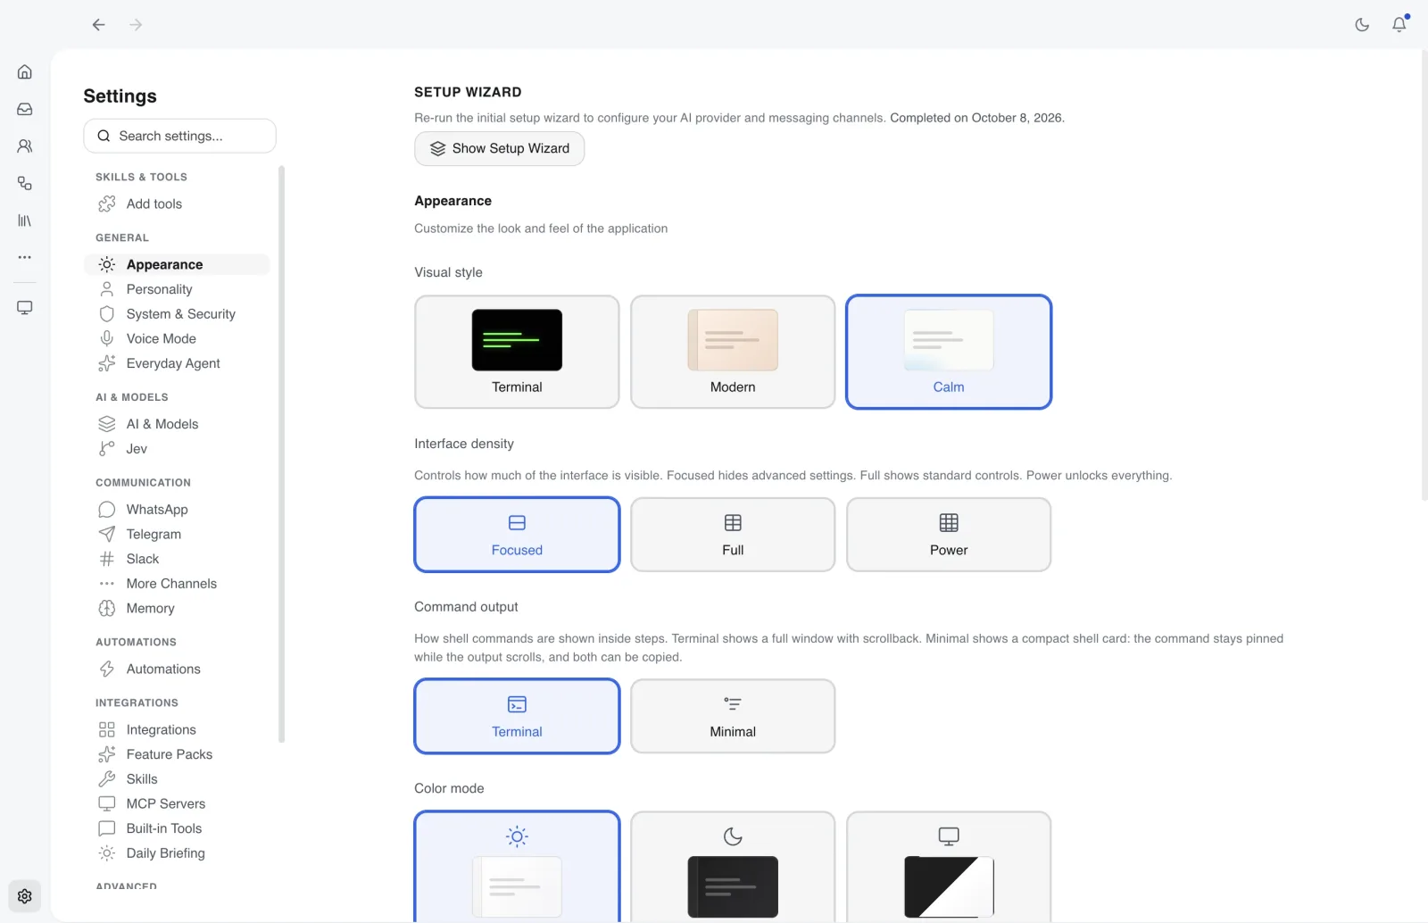The height and width of the screenshot is (923, 1428).
Task: Open AI & Models settings
Action: point(177,424)
